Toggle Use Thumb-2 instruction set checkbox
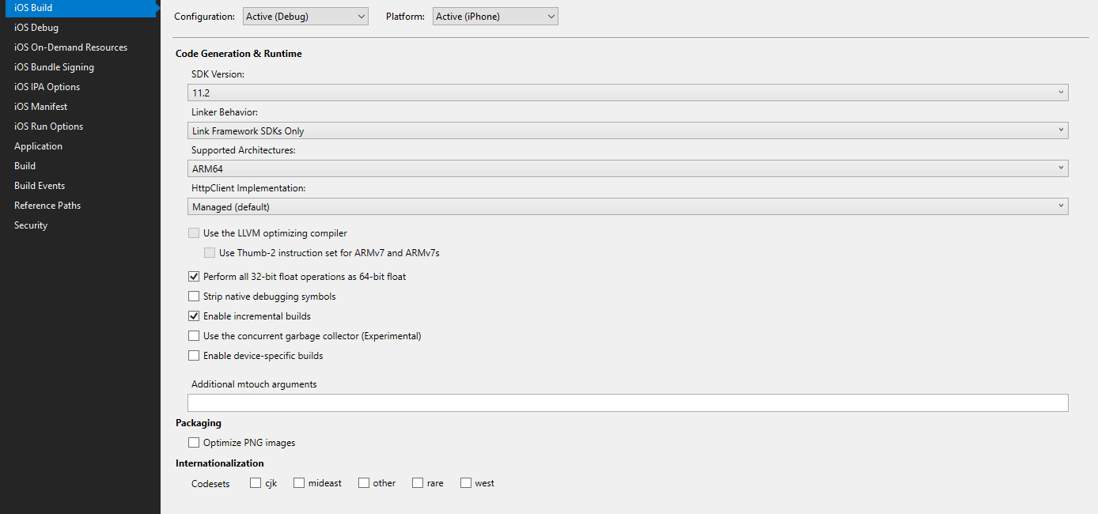The height and width of the screenshot is (514, 1098). pos(210,253)
